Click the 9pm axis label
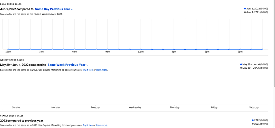Viewport: 275px width, 128px height. pos(240,52)
